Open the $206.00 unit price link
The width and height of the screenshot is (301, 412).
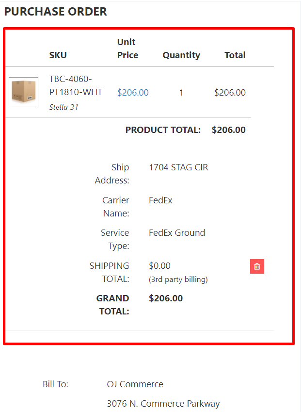click(133, 92)
